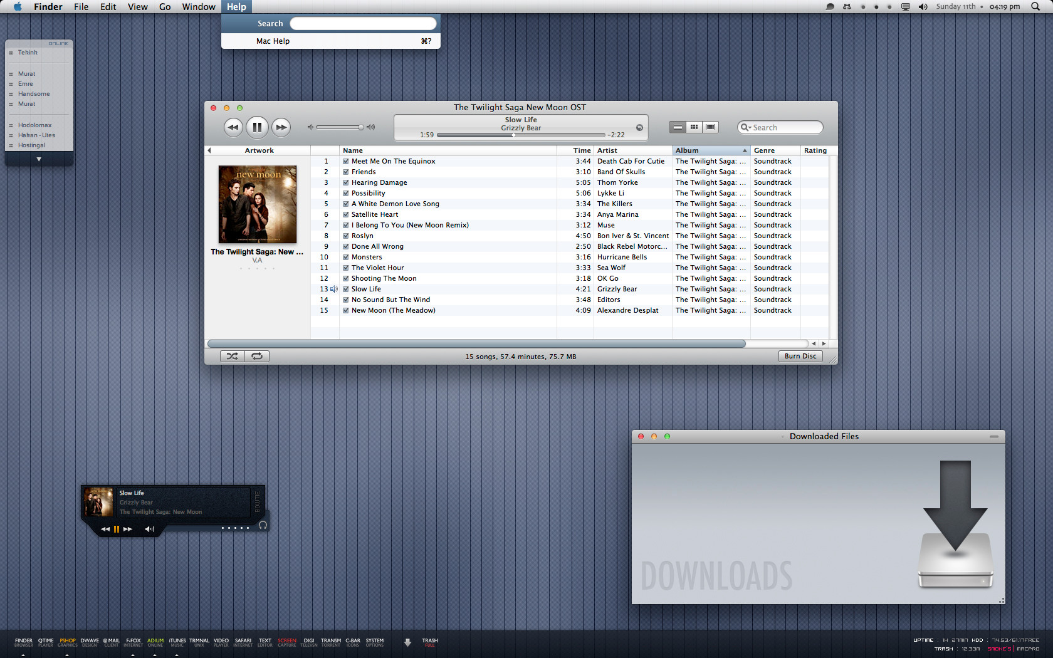Toggle checkbox for Roslyn
The height and width of the screenshot is (658, 1053).
[x=345, y=236]
